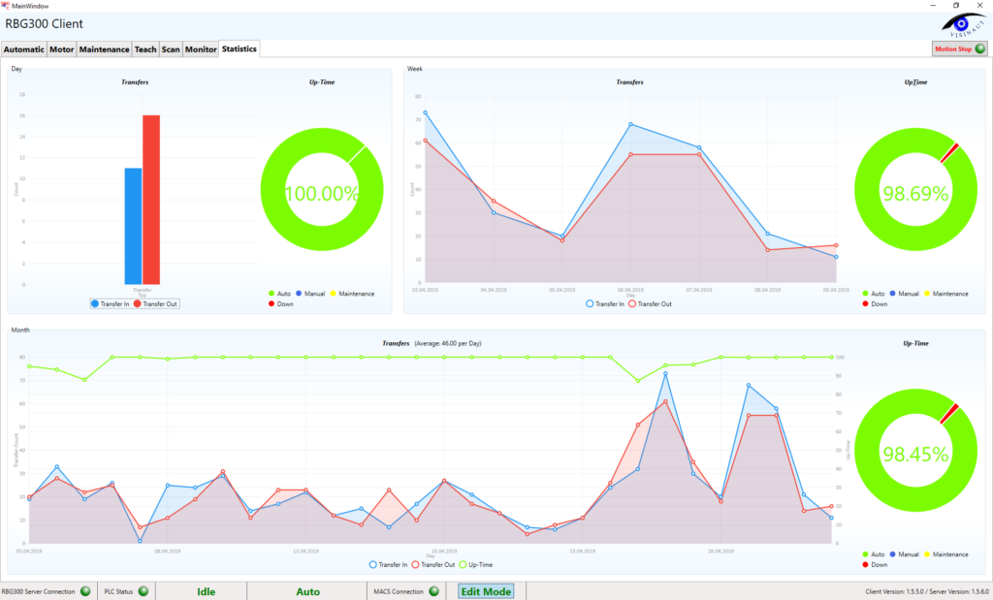Toggle Transfer In series in Day legend

[110, 303]
